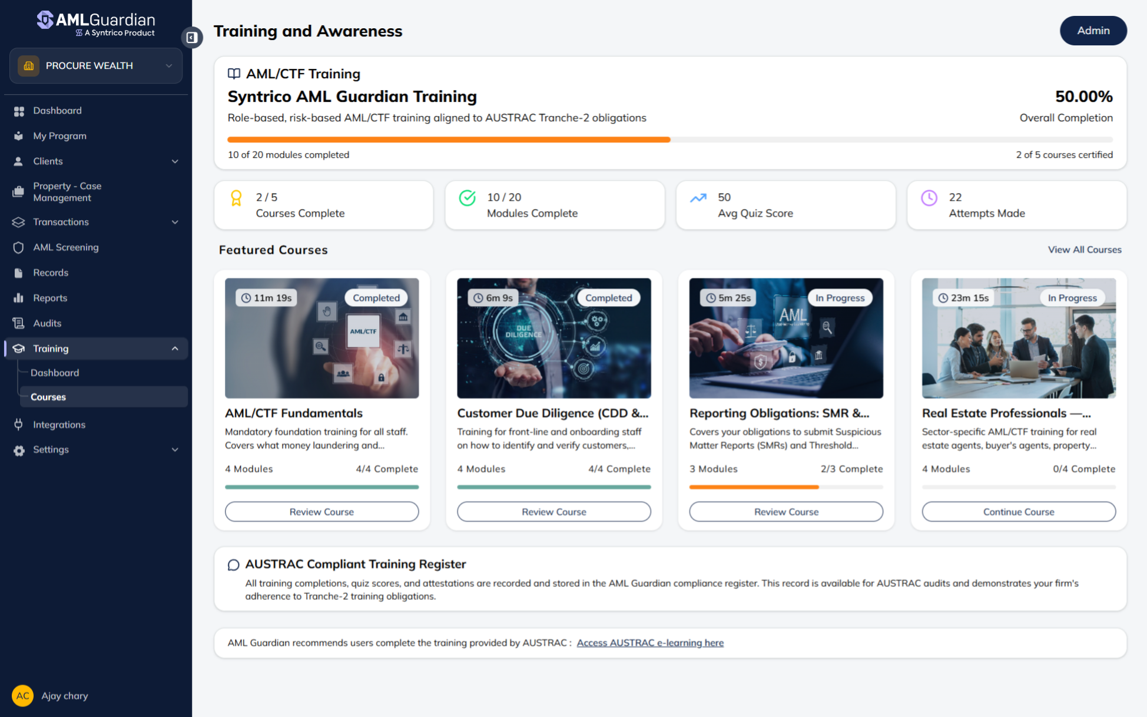Review the Customer Due Diligence course
1147x717 pixels.
pos(553,512)
